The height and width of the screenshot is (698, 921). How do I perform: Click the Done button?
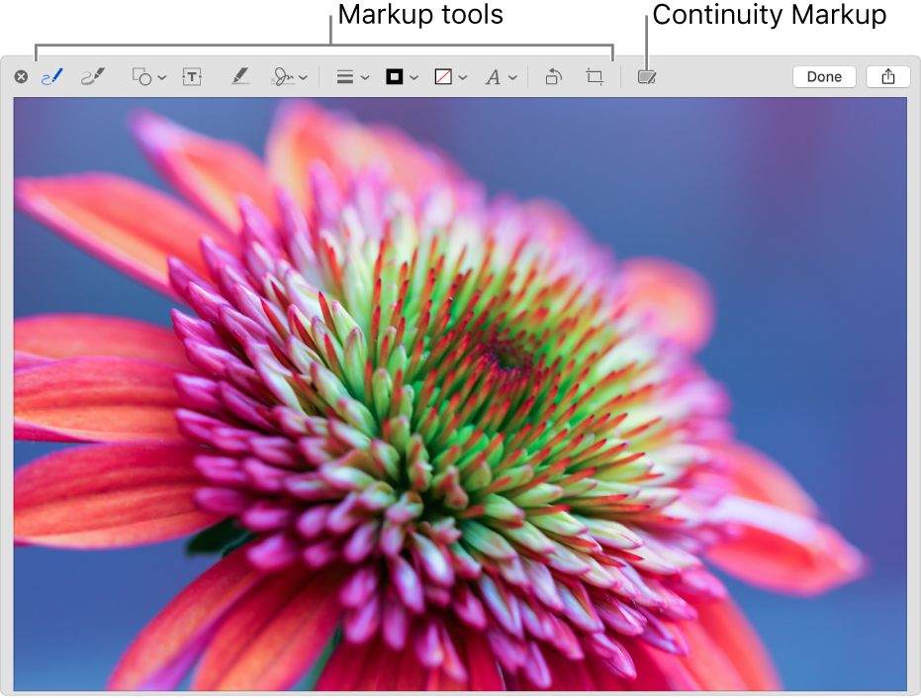tap(824, 76)
